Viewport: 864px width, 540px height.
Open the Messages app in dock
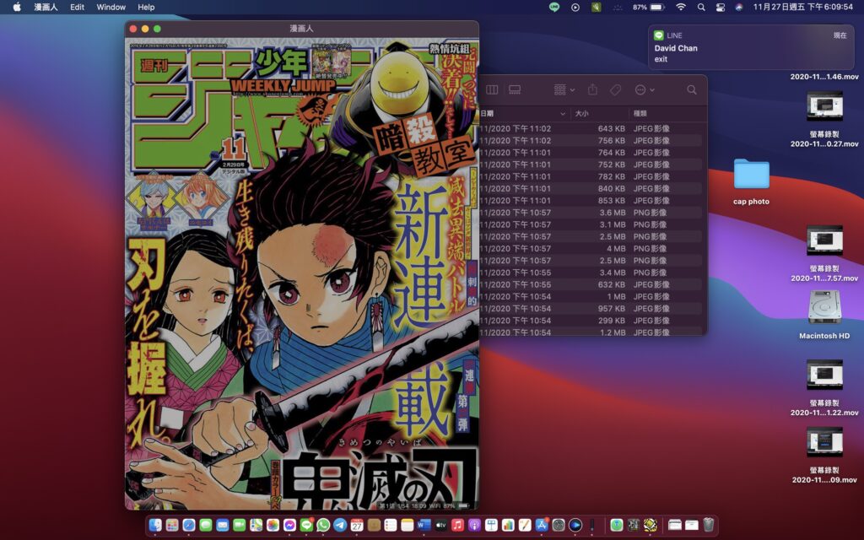point(206,525)
